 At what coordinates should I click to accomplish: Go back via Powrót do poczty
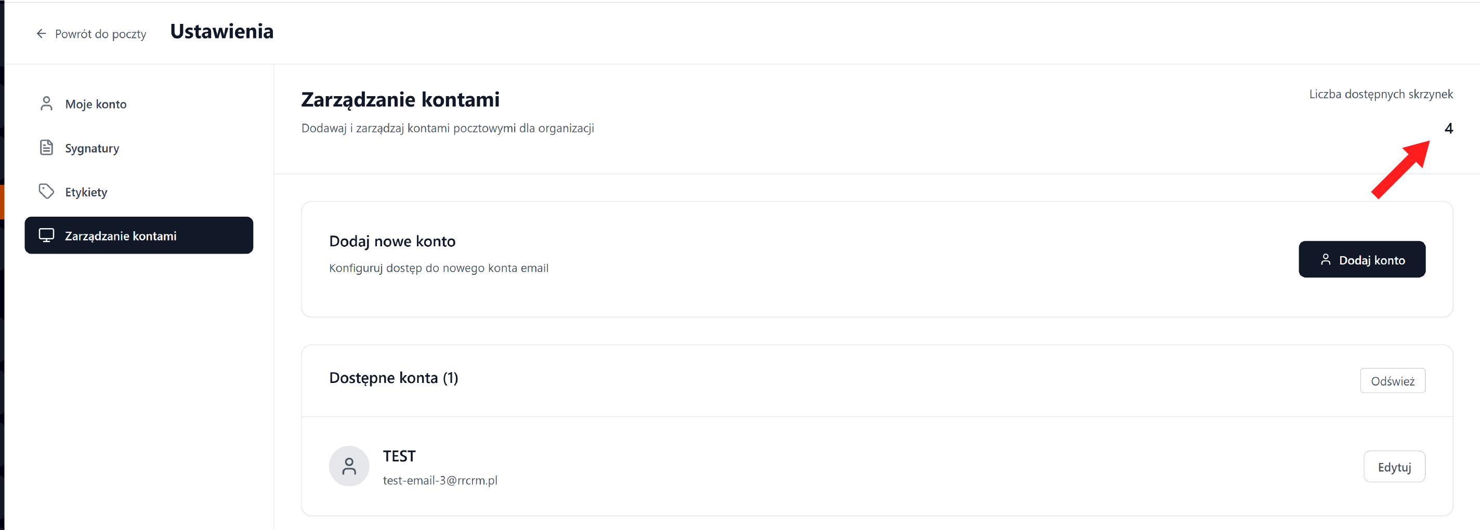coord(100,34)
